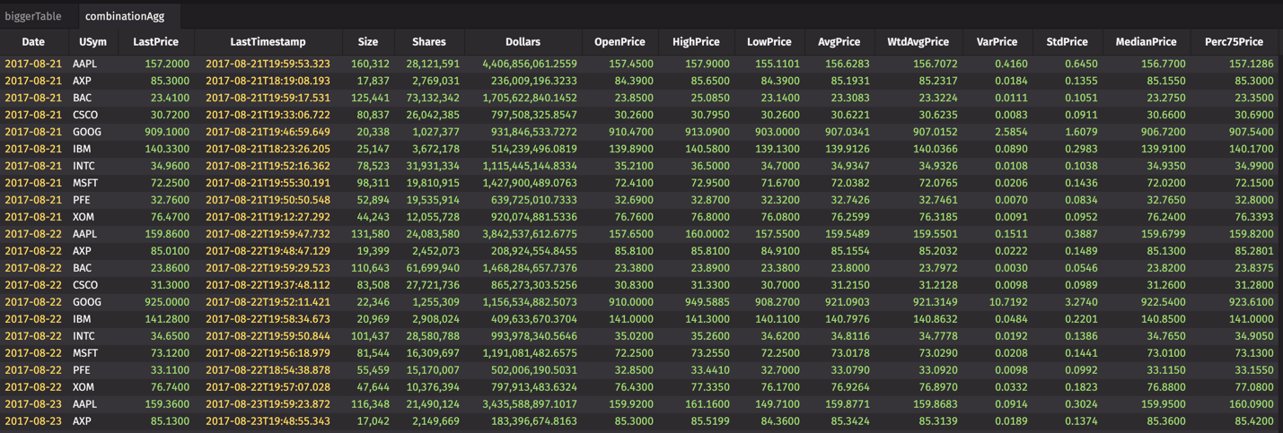The image size is (1283, 433).
Task: Click MedianPrice value 85.3600
Action: pos(1166,421)
